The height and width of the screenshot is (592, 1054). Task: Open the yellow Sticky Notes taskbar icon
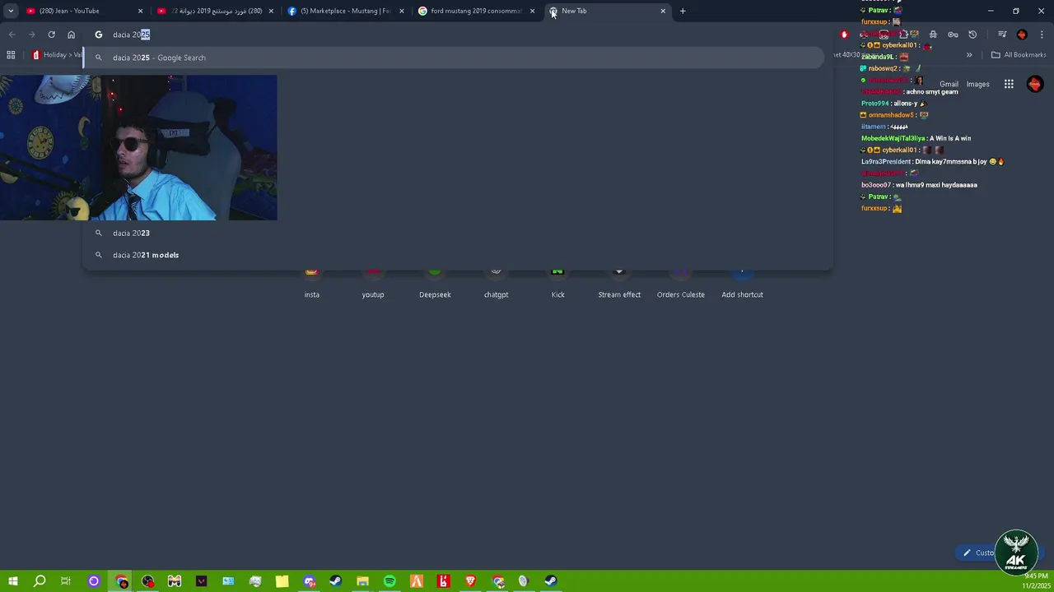click(282, 581)
